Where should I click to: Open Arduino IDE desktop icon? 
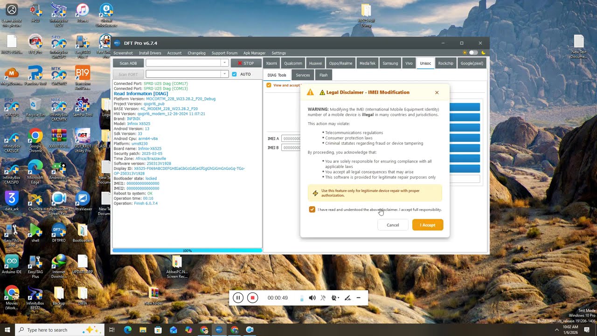(12, 264)
